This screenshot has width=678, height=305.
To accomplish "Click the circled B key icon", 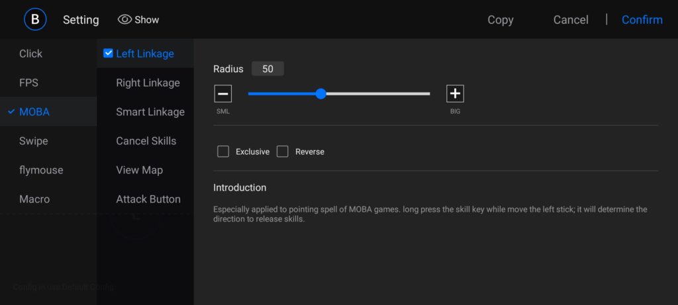I will pyautogui.click(x=35, y=19).
